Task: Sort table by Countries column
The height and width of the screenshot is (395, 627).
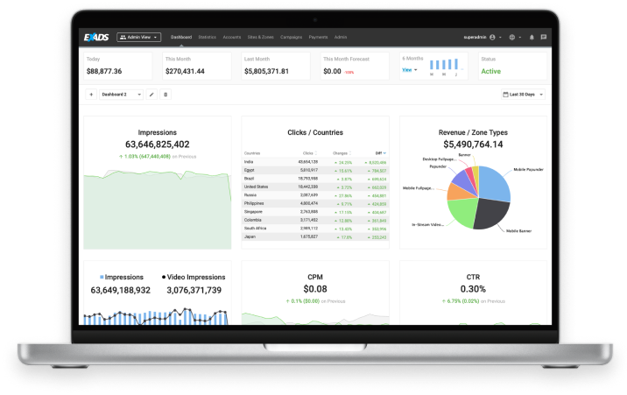Action: pyautogui.click(x=252, y=153)
